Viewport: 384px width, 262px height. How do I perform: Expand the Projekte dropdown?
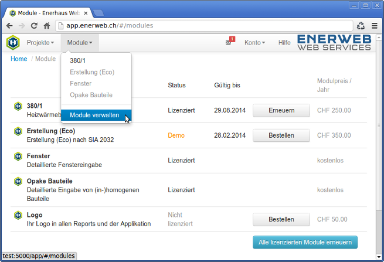40,43
